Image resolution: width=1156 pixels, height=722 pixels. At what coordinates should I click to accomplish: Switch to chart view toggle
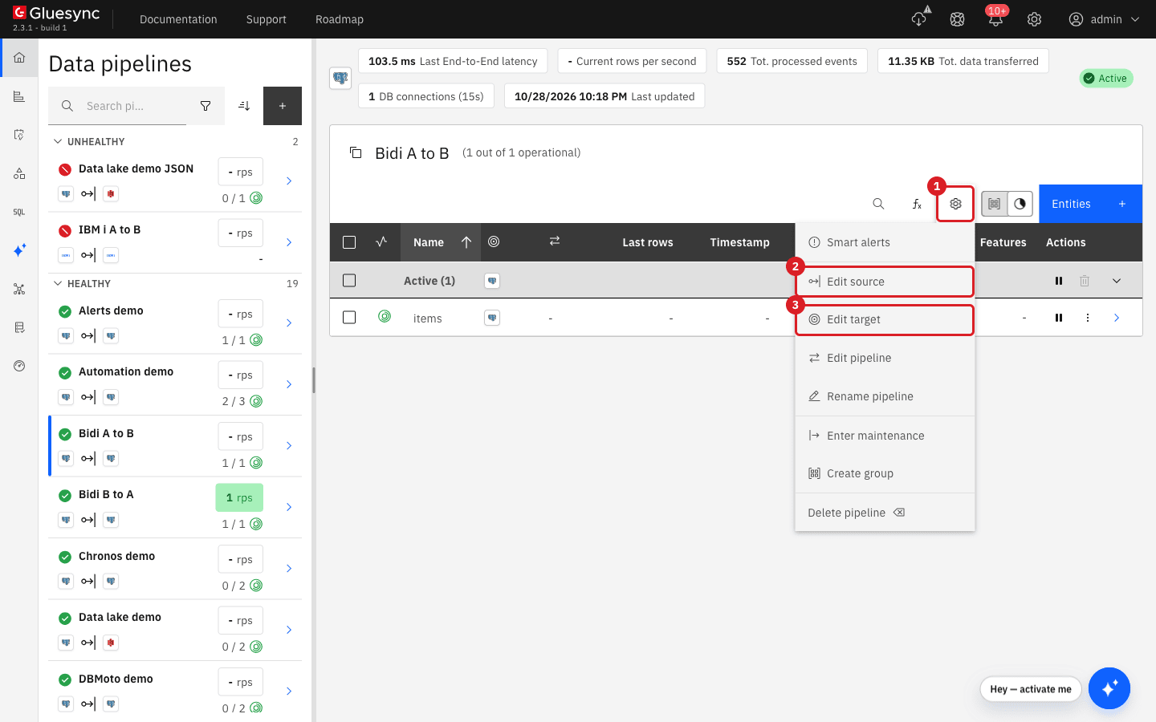point(1020,204)
